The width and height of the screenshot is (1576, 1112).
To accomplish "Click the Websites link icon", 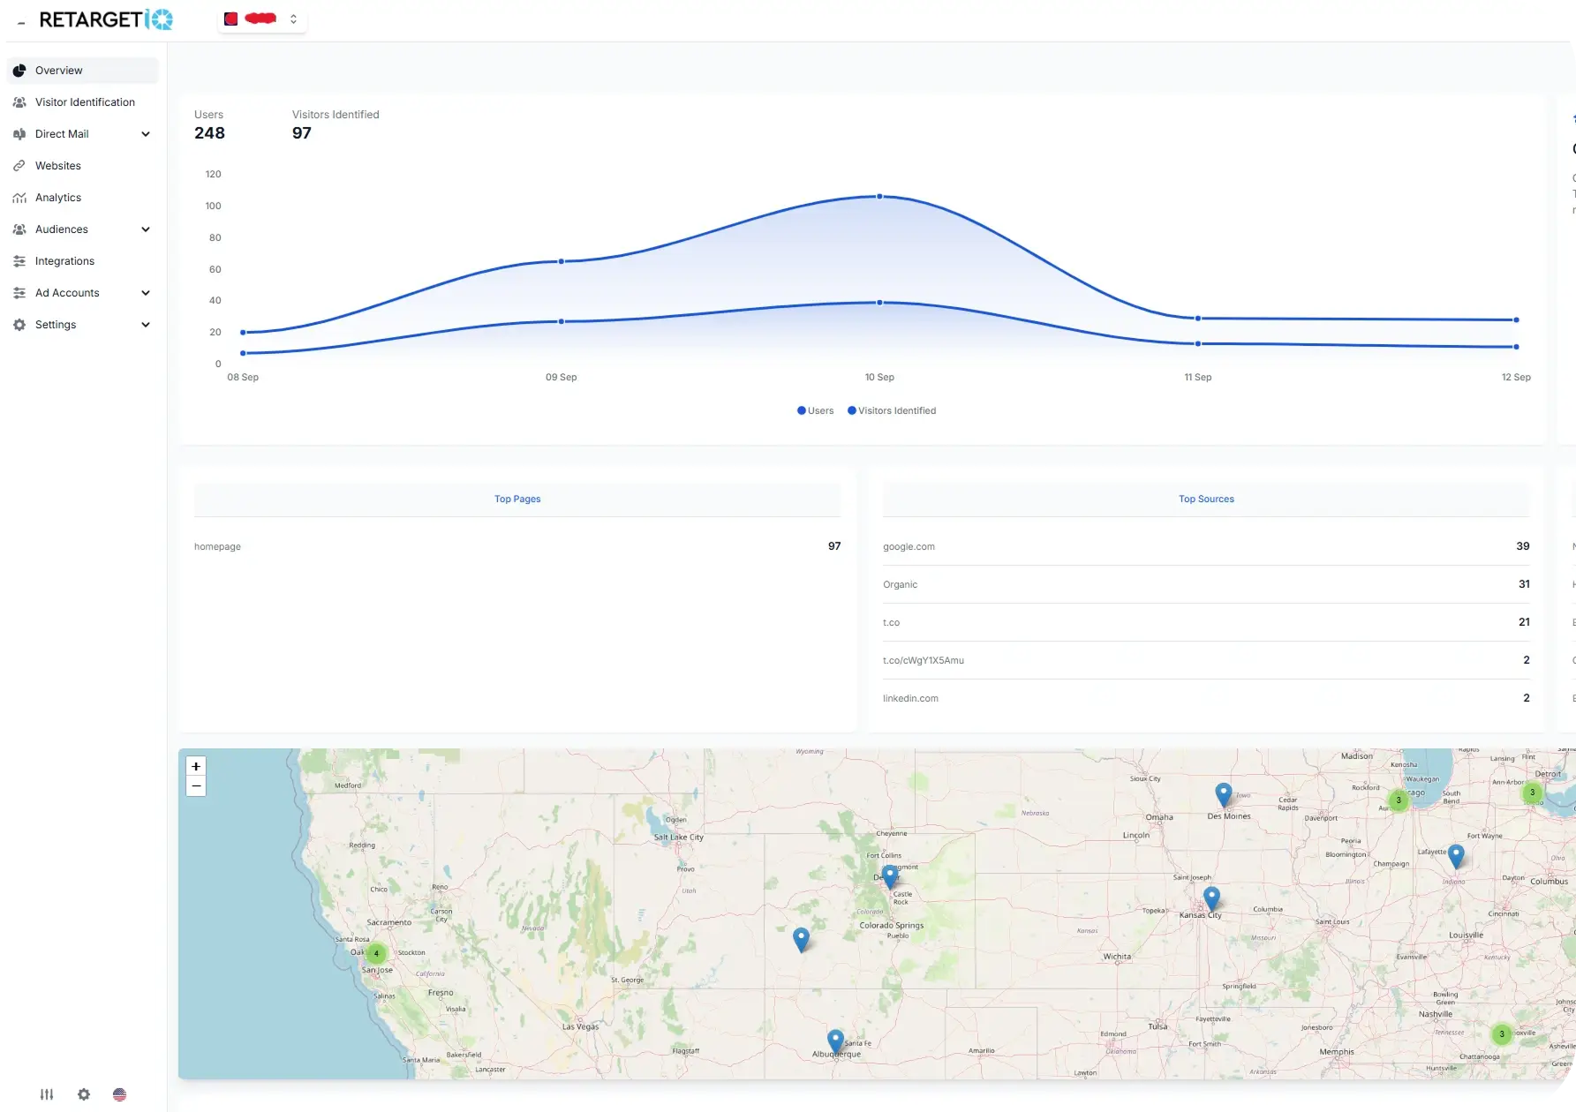I will coord(19,166).
